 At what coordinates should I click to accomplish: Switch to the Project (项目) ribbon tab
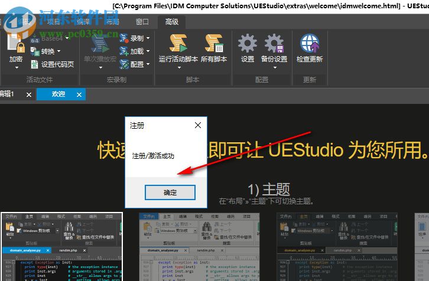tap(54, 22)
